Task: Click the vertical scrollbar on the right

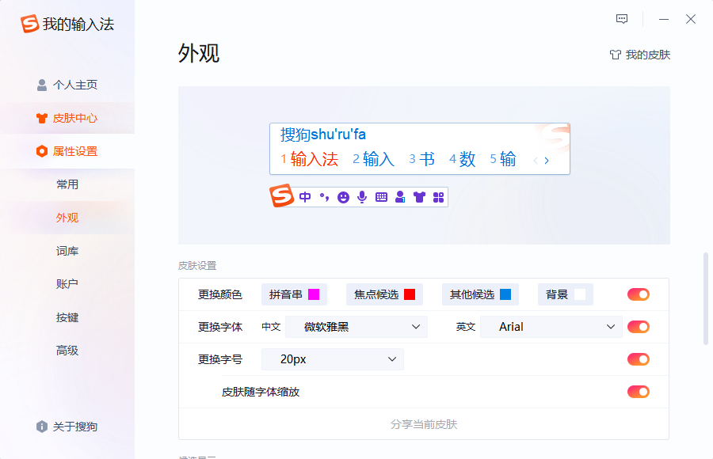Action: click(706, 298)
